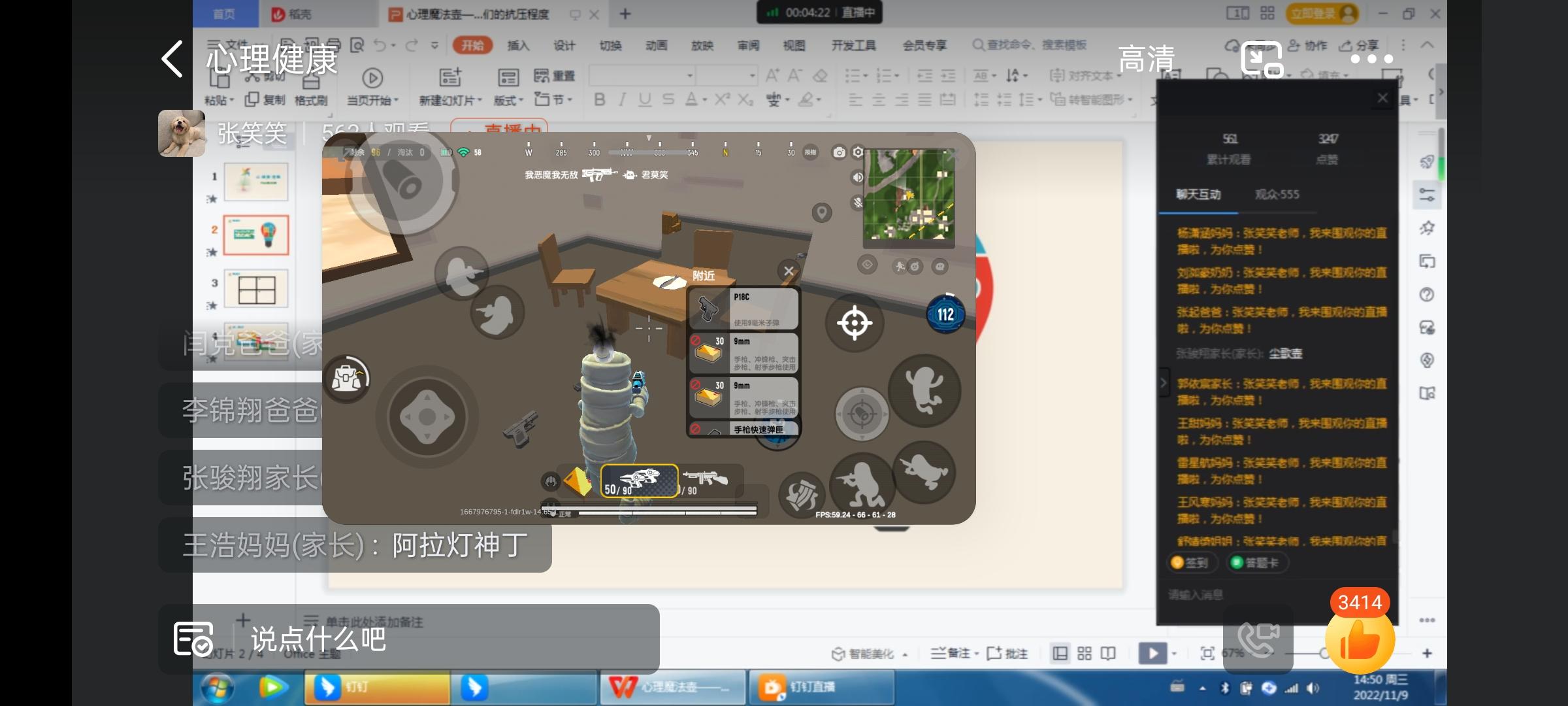The width and height of the screenshot is (1568, 706).
Task: Tap the reload ammo button in game
Action: (802, 496)
